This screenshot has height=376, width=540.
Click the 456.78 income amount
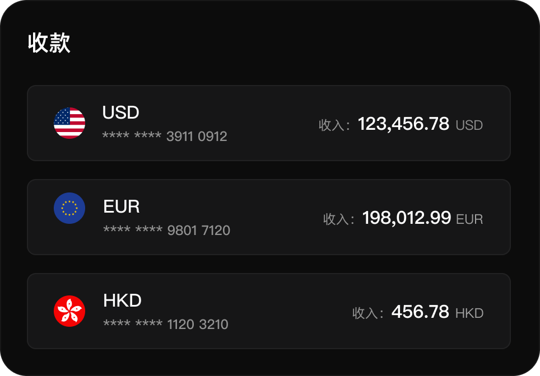tap(420, 312)
